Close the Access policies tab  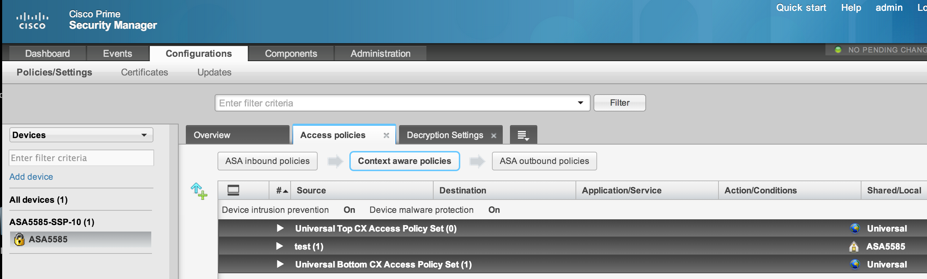[x=386, y=136]
